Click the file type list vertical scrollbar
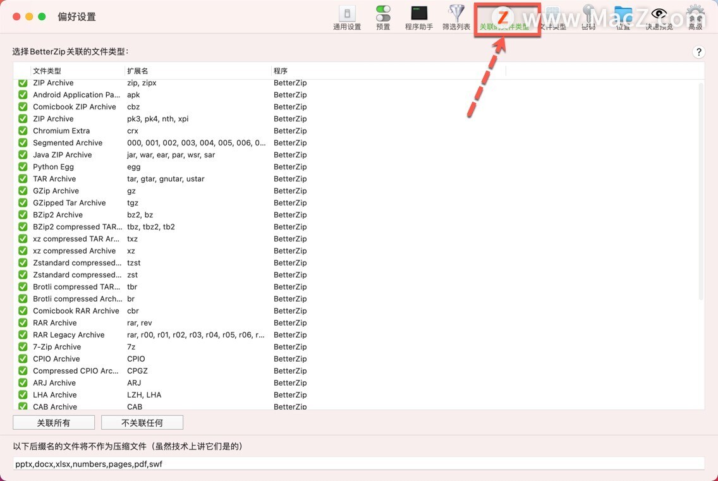The image size is (718, 481). coord(700,191)
